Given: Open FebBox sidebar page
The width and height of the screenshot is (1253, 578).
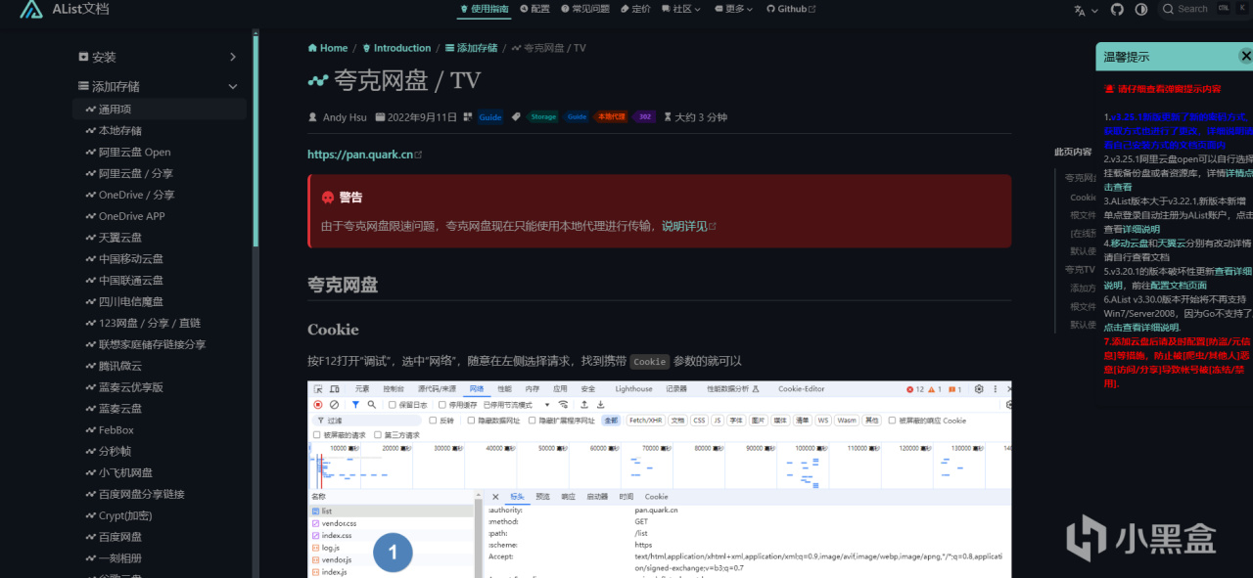Looking at the screenshot, I should 159,430.
